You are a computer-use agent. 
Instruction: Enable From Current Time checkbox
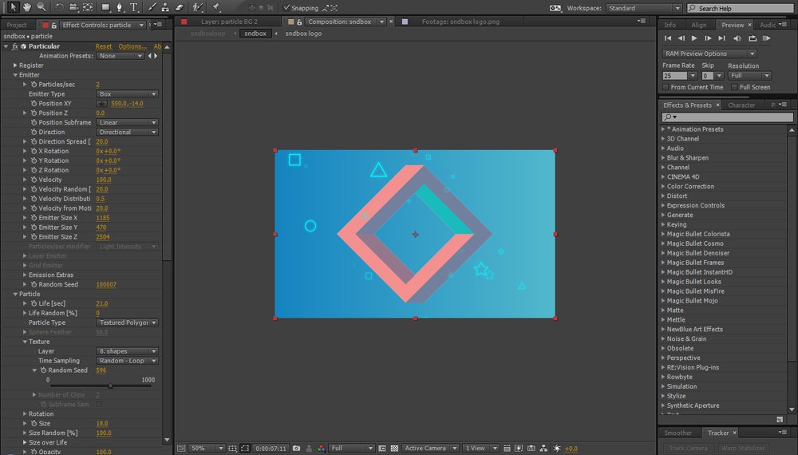point(666,87)
